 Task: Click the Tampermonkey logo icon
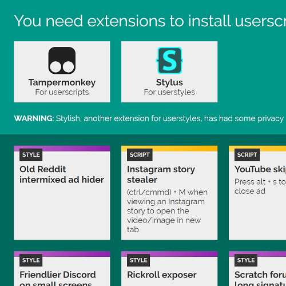pyautogui.click(x=62, y=61)
